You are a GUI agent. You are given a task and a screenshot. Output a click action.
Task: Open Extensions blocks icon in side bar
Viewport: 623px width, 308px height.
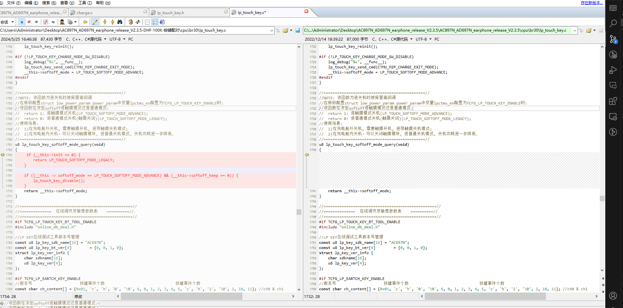(613, 101)
